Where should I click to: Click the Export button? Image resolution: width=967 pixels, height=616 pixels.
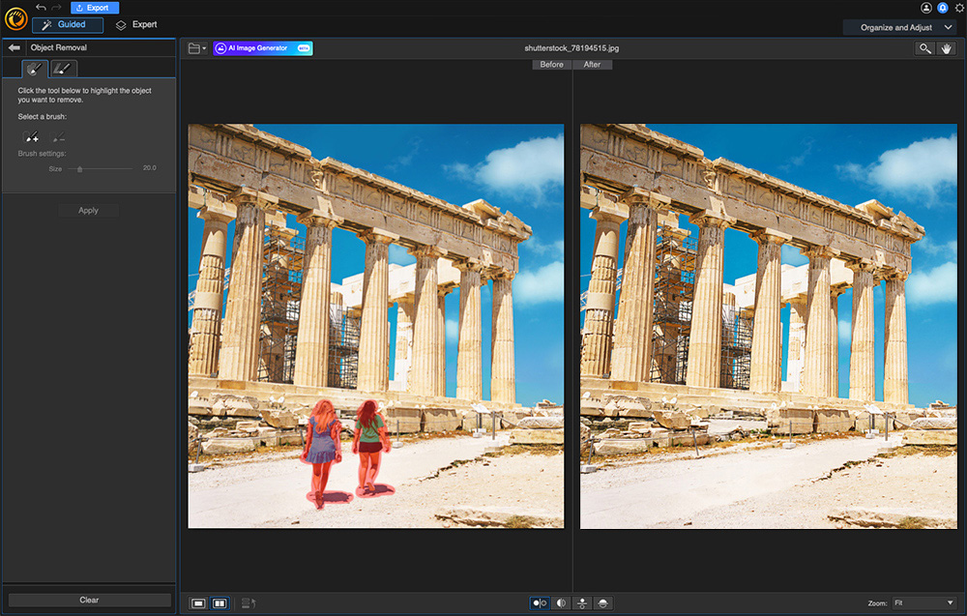95,8
